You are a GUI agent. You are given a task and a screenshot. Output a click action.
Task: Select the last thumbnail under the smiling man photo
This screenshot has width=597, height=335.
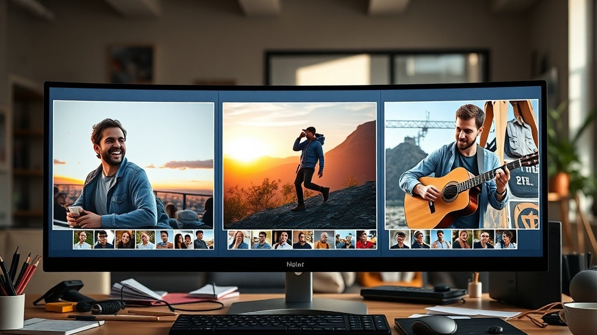point(203,240)
